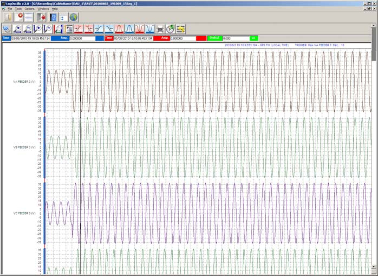Open the document system menu icon left of File
This screenshot has width=379, height=276.
click(4, 9)
